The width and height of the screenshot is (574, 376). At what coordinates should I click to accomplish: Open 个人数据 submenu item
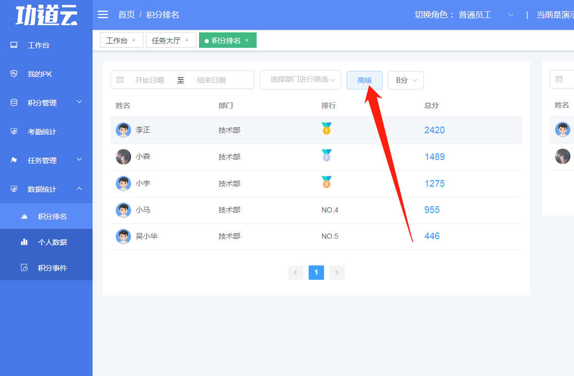(x=46, y=242)
